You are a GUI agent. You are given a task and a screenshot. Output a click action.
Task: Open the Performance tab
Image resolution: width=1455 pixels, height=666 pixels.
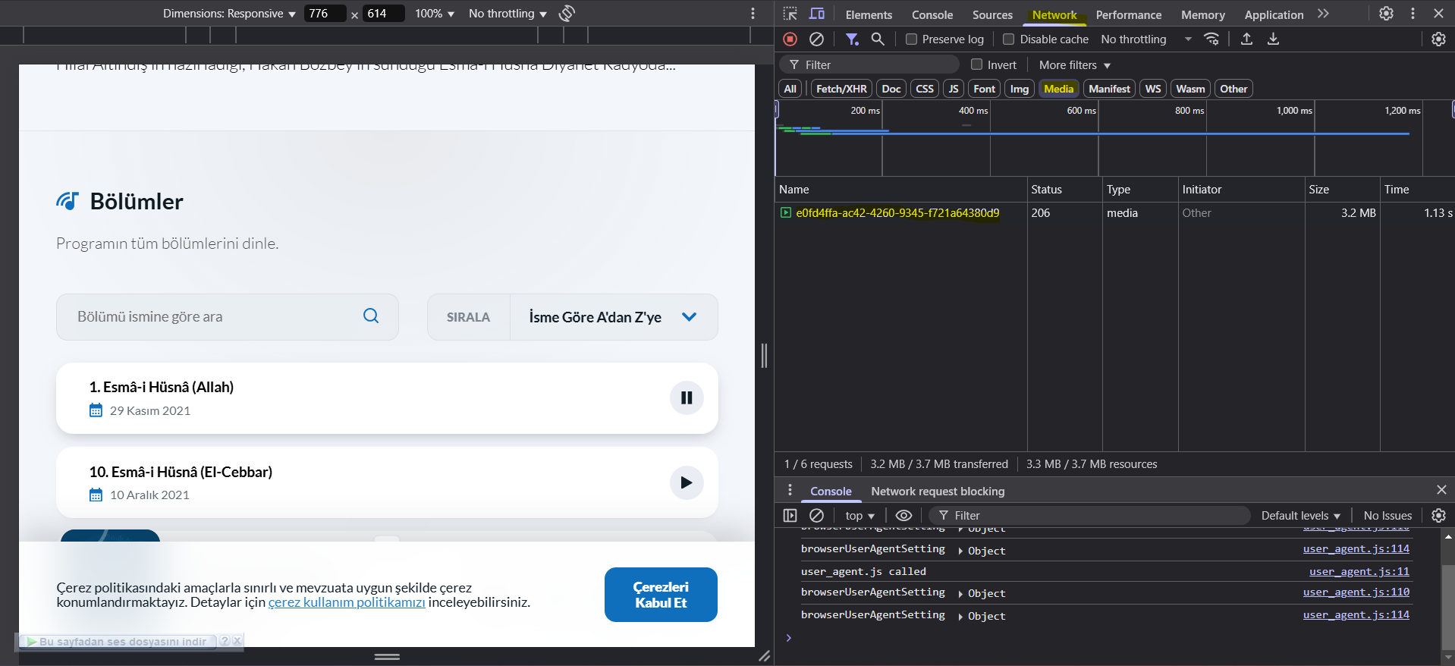pos(1128,14)
